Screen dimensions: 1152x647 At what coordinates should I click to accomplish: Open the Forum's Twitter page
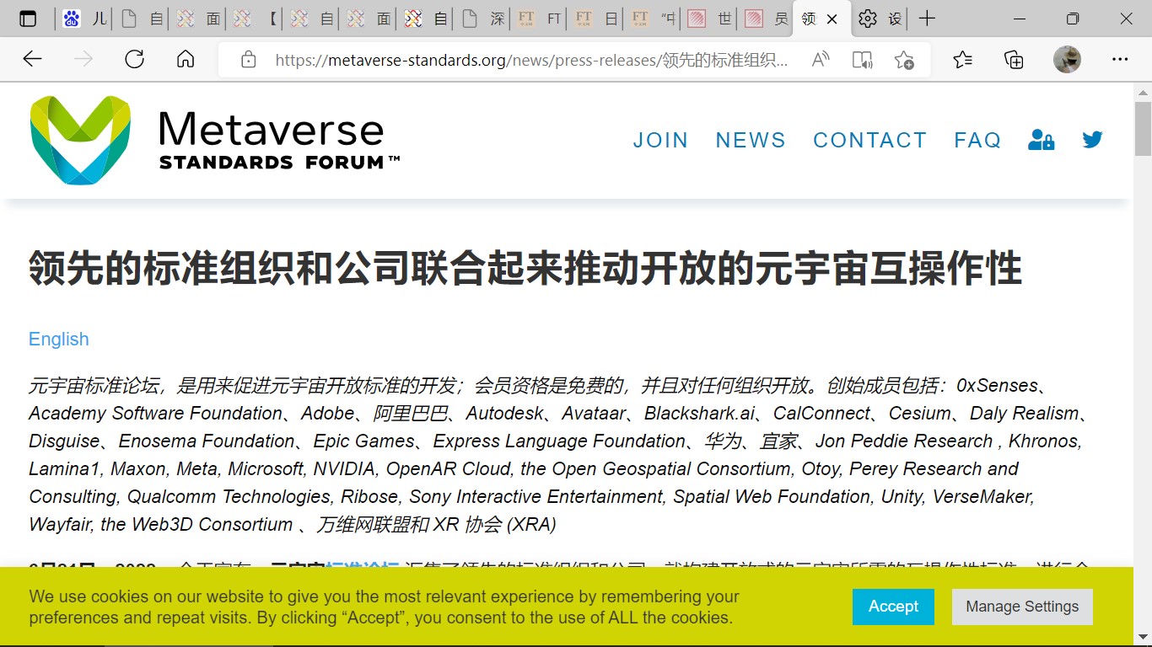tap(1093, 140)
